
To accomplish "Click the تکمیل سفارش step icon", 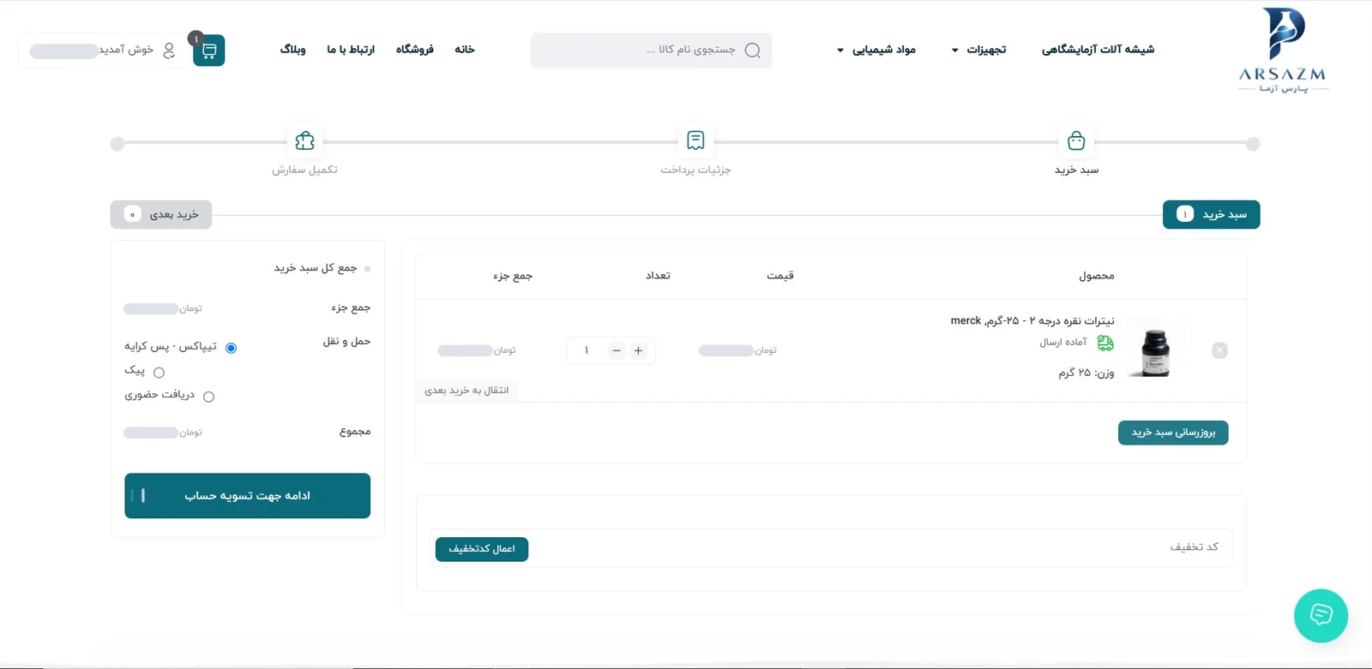I will tap(304, 140).
